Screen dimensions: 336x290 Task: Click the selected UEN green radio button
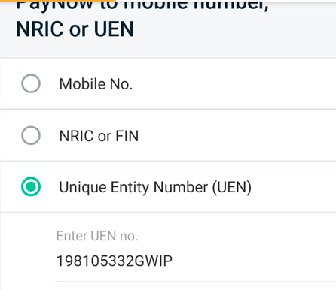(31, 186)
